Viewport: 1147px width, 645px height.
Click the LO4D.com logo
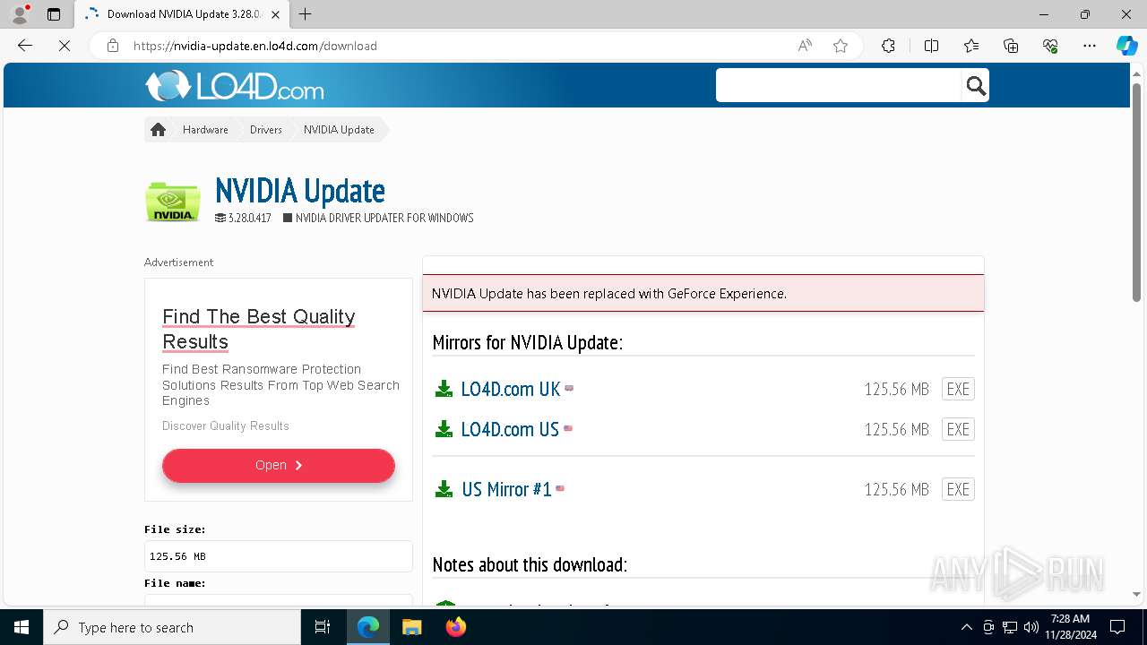pos(235,86)
